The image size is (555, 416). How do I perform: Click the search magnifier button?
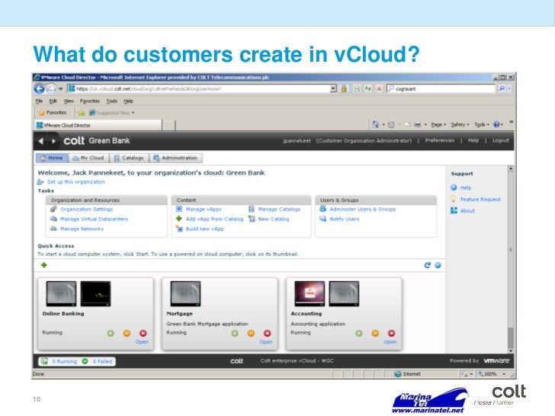pos(502,89)
